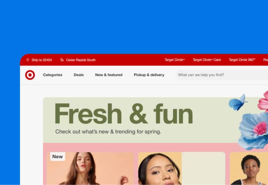Open the Target Circle Card link
The width and height of the screenshot is (268, 185).
tap(207, 60)
